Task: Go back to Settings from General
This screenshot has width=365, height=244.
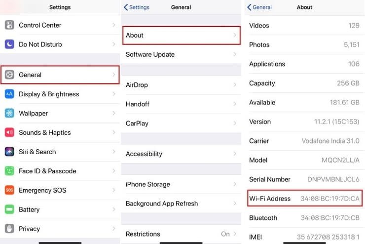Action: pyautogui.click(x=137, y=7)
